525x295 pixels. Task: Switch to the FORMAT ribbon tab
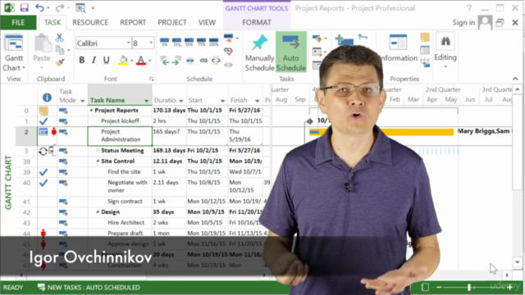pos(257,22)
